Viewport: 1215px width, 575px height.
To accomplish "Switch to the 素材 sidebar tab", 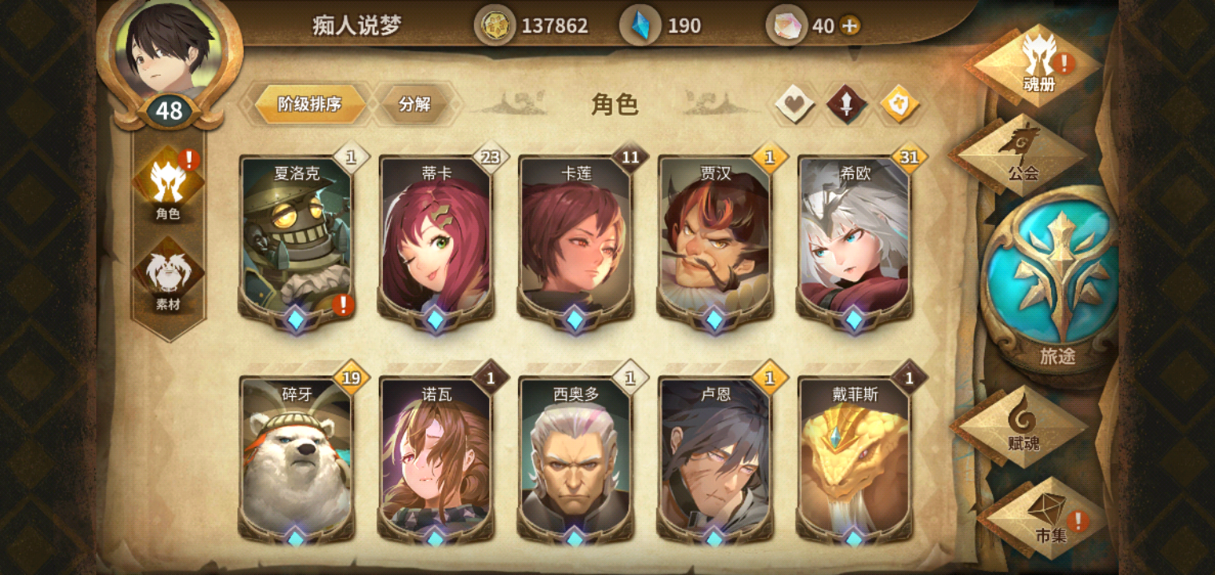I will tap(168, 276).
